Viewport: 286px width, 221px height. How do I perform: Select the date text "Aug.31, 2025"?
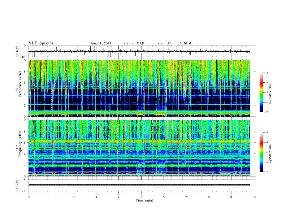pos(101,43)
